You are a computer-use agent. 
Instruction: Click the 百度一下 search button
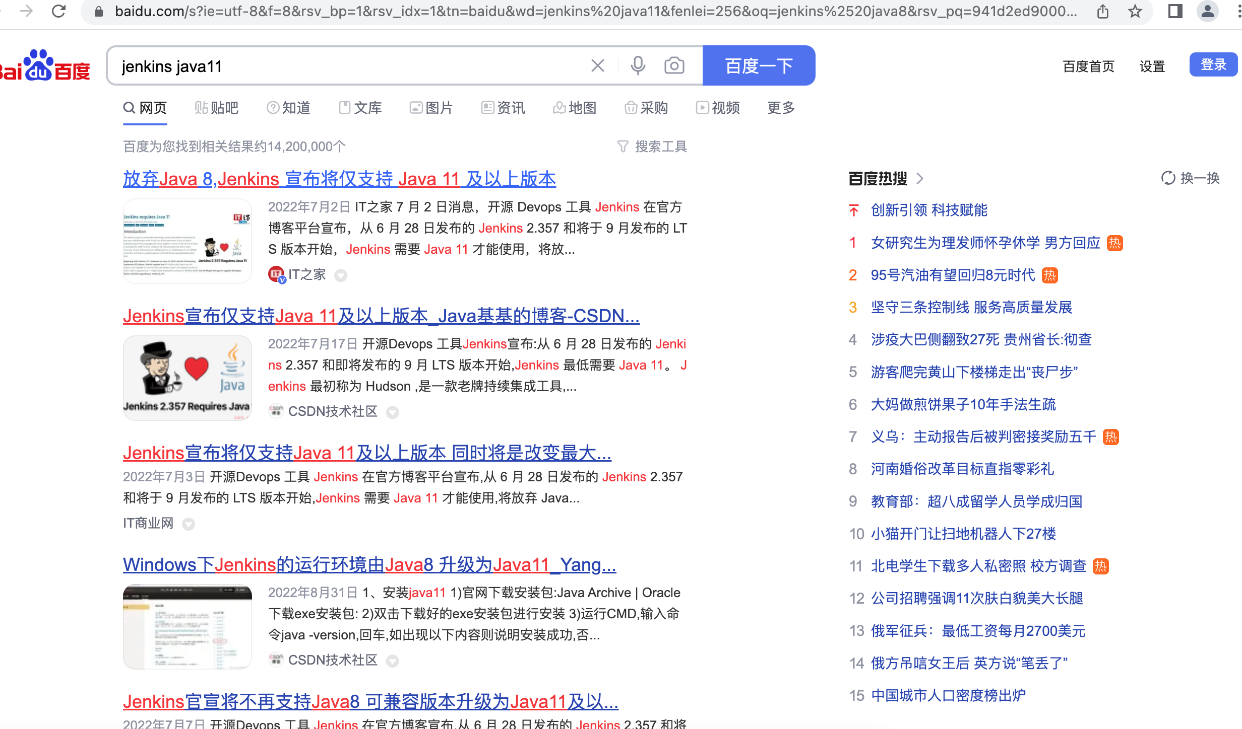[x=759, y=65]
